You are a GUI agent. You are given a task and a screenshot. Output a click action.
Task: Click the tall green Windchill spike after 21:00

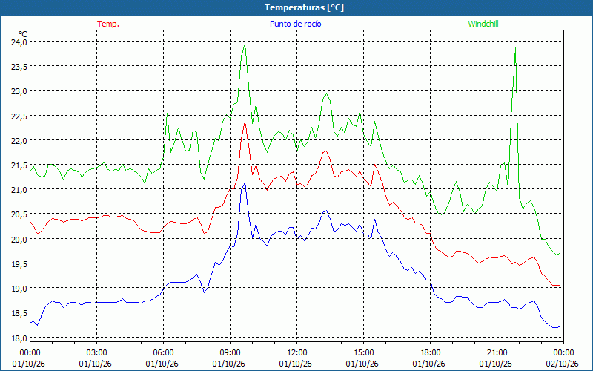(x=515, y=48)
